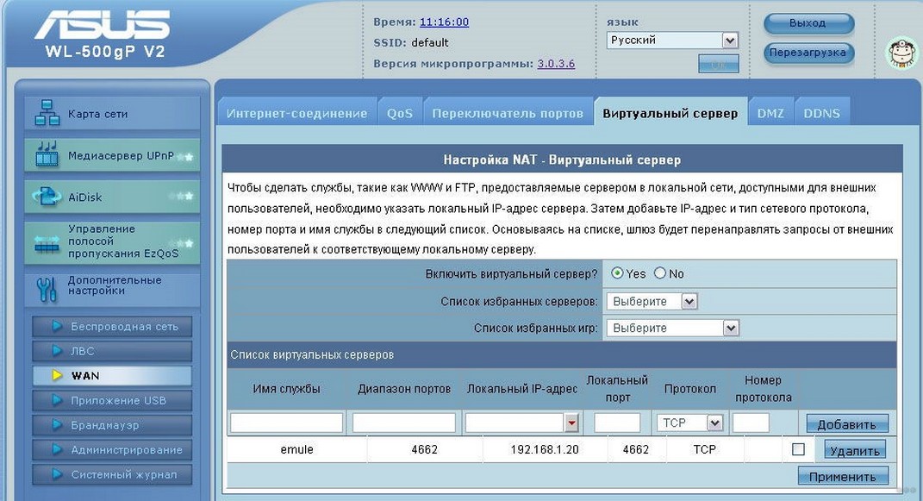Click the Имя службы input field
The height and width of the screenshot is (501, 923).
pos(286,423)
